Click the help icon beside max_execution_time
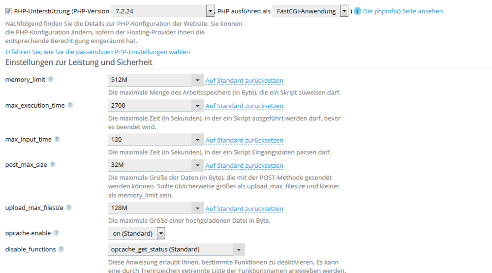This screenshot has width=492, height=273. [x=70, y=105]
